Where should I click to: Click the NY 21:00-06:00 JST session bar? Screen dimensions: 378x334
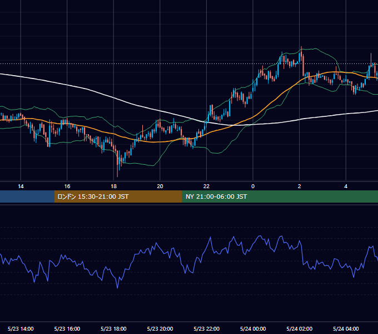280,197
